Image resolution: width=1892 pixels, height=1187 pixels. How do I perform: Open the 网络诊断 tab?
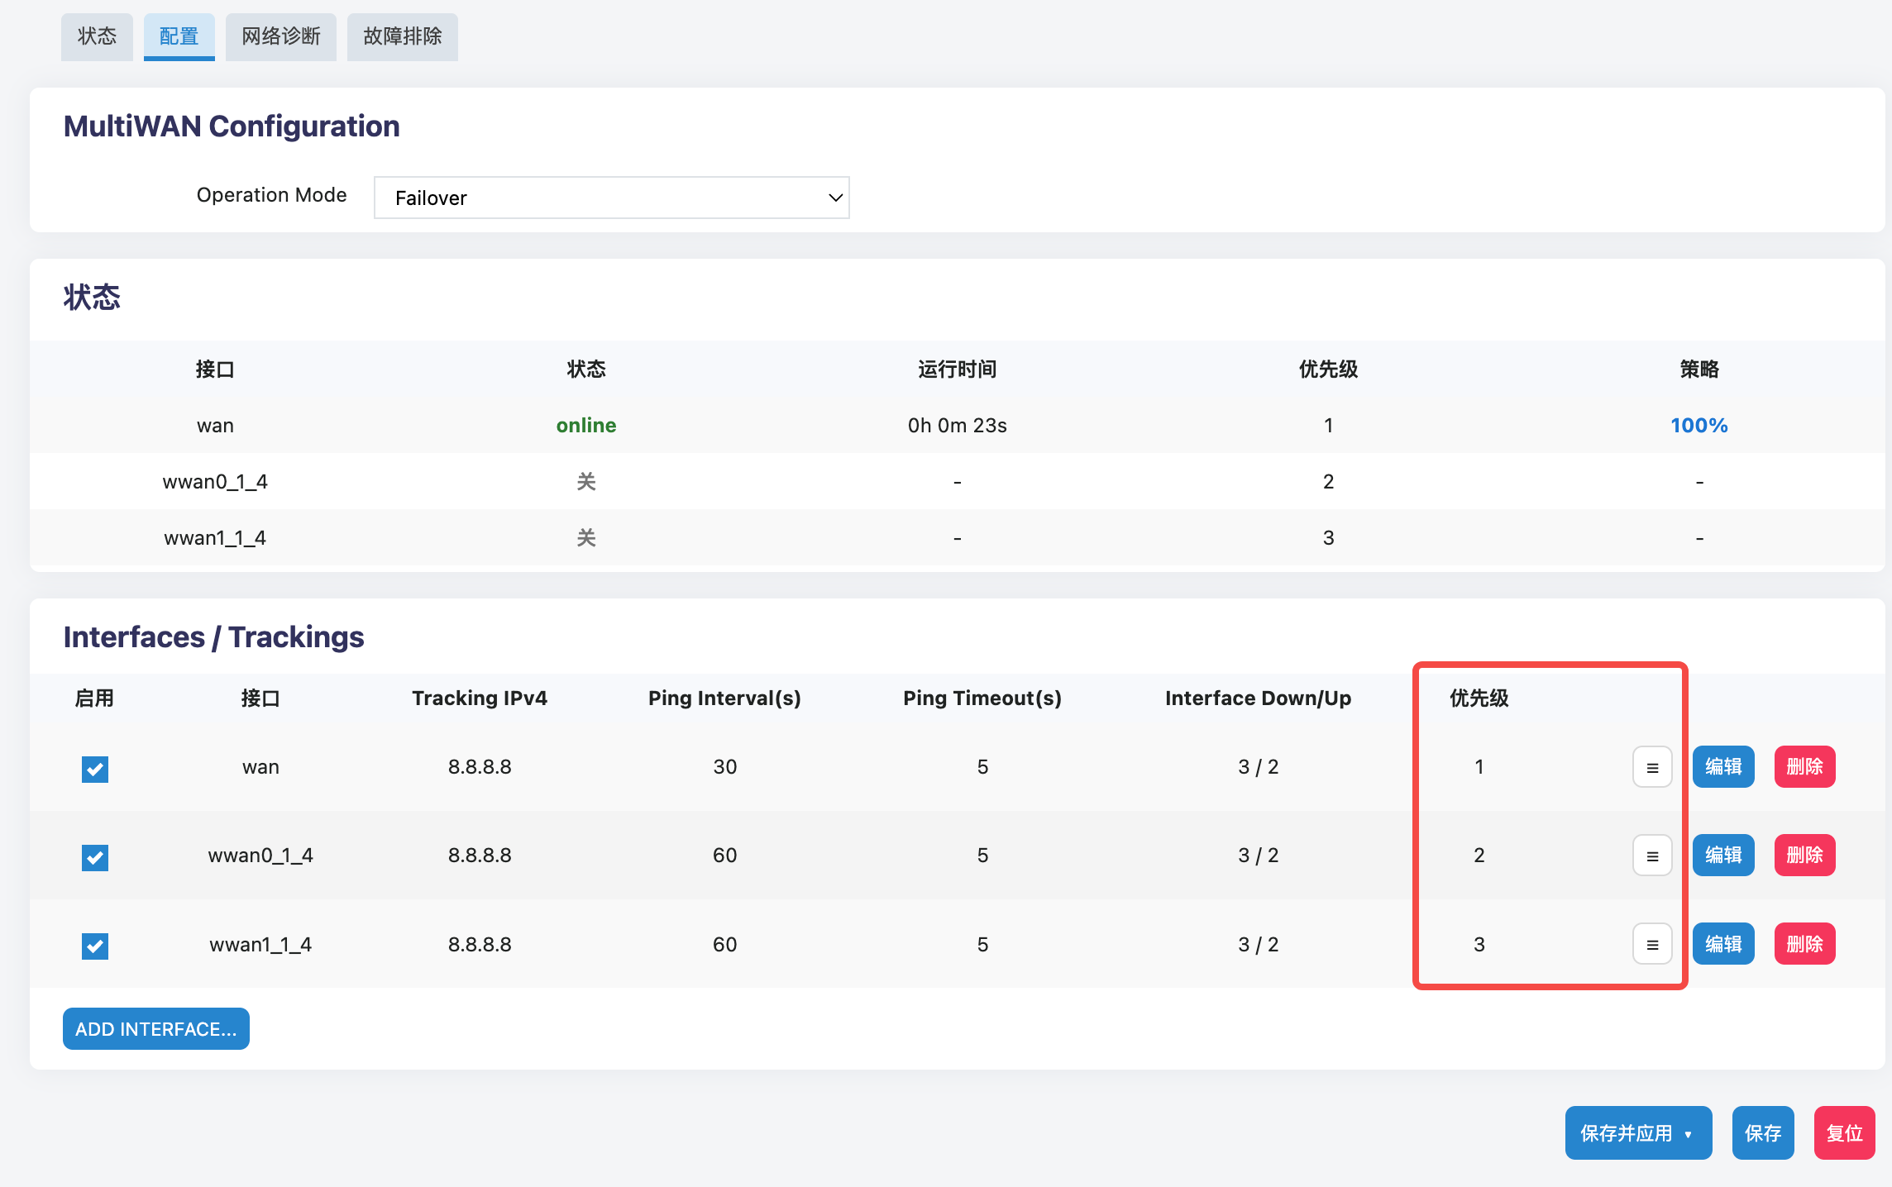click(281, 36)
